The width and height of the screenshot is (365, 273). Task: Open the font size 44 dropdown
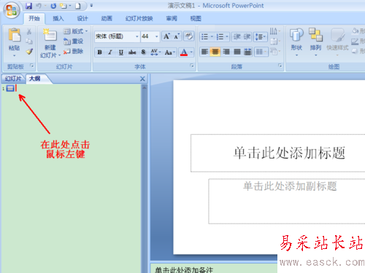point(156,36)
